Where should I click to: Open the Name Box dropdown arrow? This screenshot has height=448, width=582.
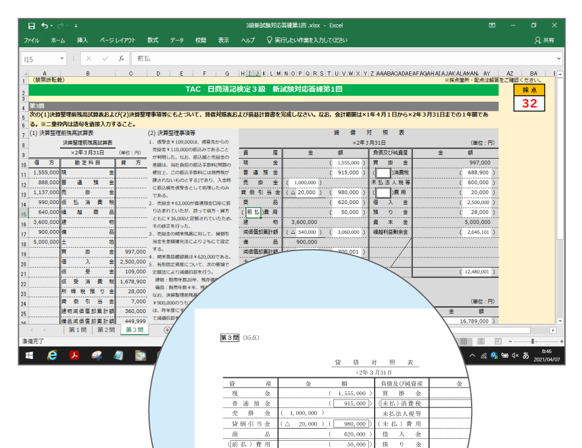62,59
